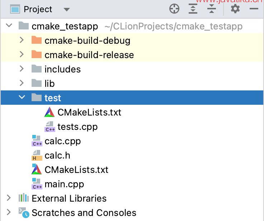Click the Collapse All toolbar icon
The height and width of the screenshot is (221, 264).
pos(212,9)
